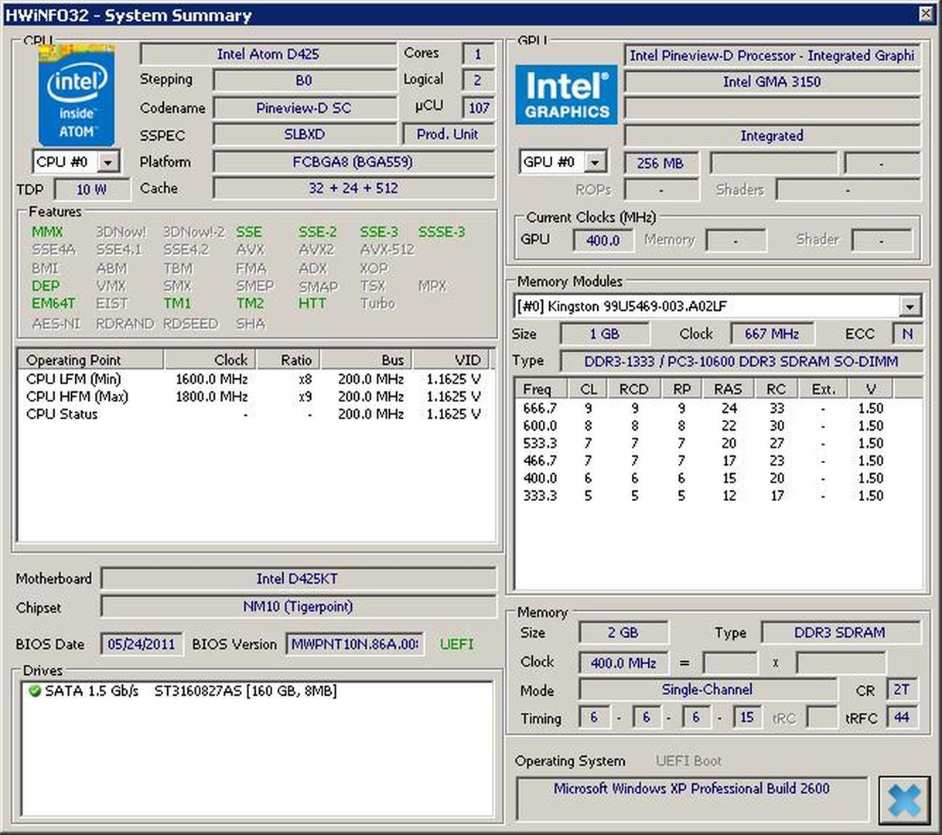Click the Windows XP Professional Build 2600 field
942x835 pixels.
tap(691, 798)
